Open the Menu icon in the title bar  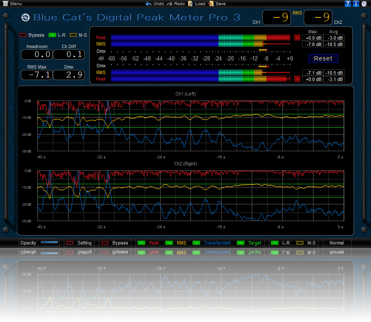(x=5, y=3)
